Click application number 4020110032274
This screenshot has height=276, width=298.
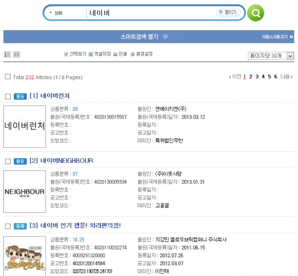point(110,248)
